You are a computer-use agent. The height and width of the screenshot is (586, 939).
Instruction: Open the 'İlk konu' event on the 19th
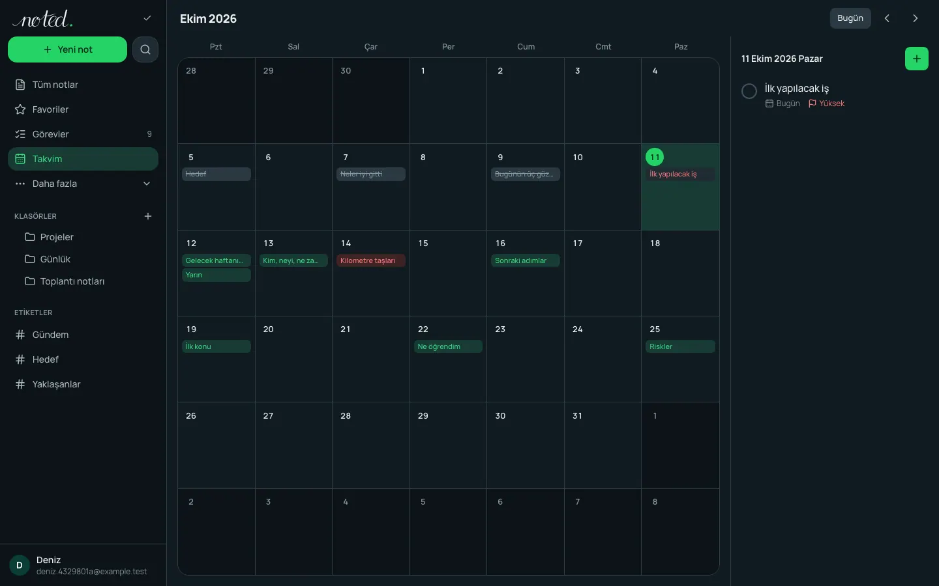click(216, 346)
